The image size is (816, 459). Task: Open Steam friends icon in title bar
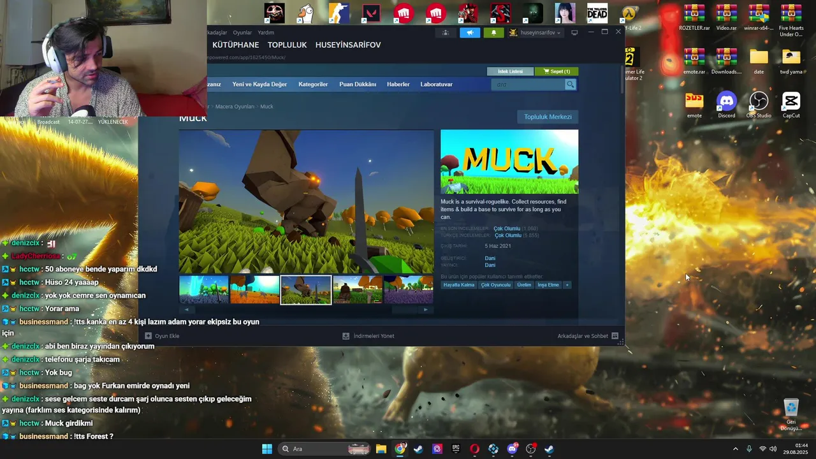point(446,33)
